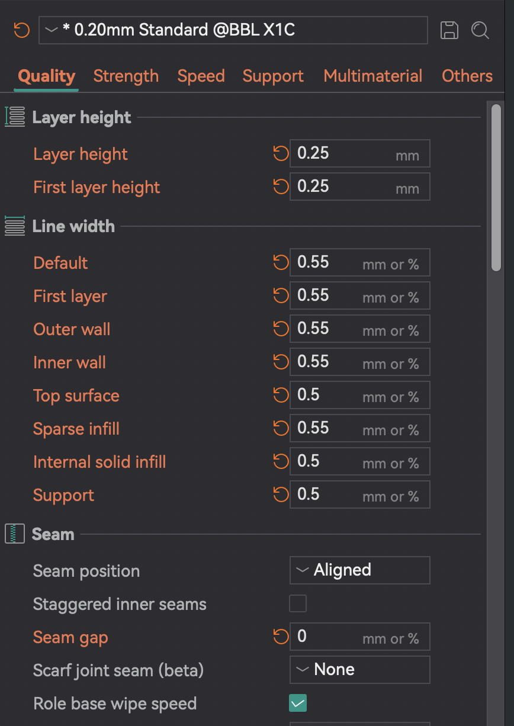
Task: Open the Support tab
Action: coord(273,76)
